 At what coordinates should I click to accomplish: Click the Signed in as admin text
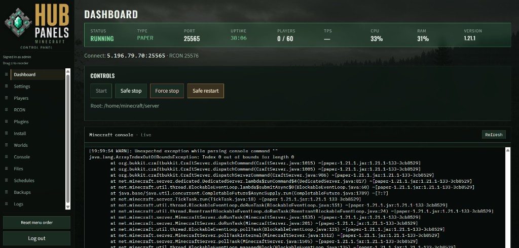click(17, 57)
